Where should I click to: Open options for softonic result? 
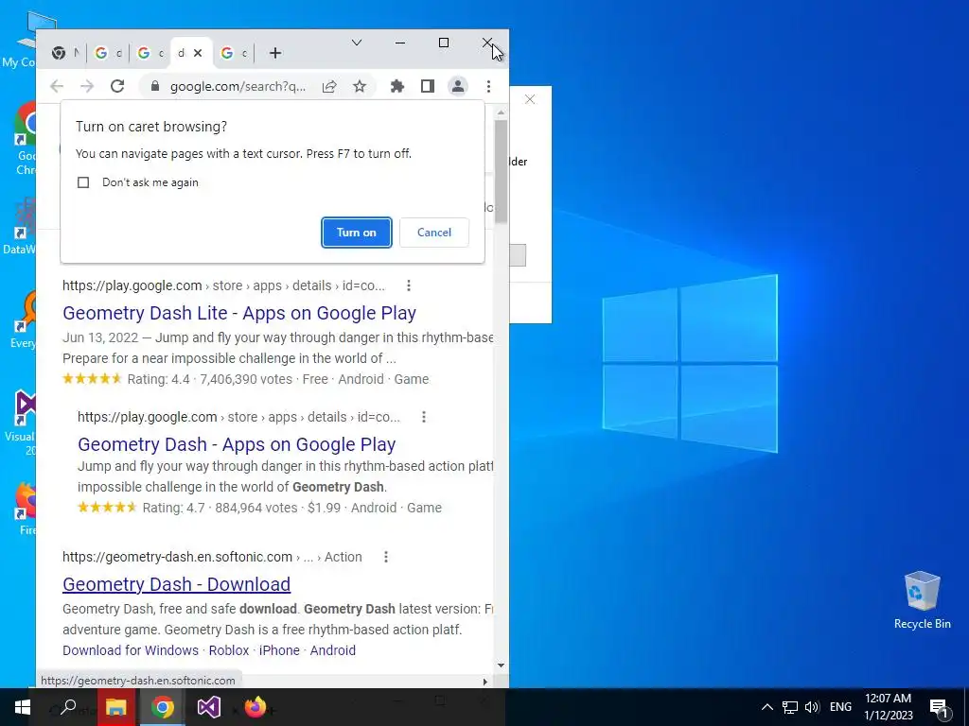coord(386,557)
